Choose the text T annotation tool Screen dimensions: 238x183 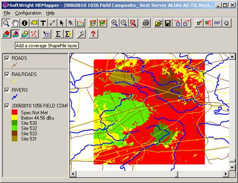coord(43,23)
